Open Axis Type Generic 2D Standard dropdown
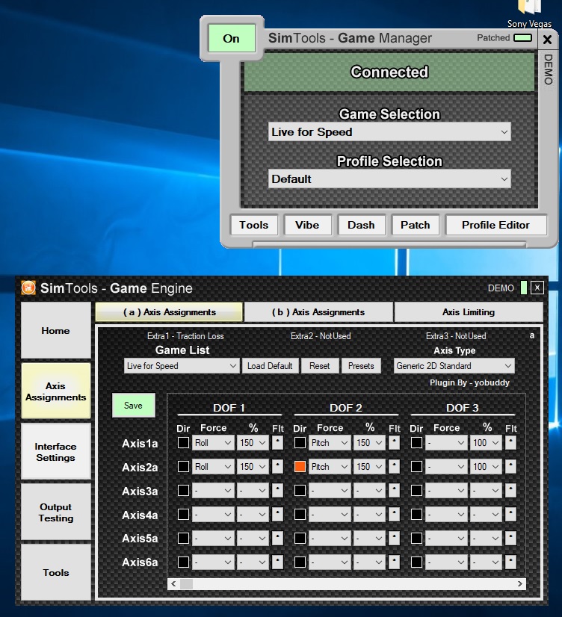This screenshot has height=617, width=562. (x=454, y=365)
